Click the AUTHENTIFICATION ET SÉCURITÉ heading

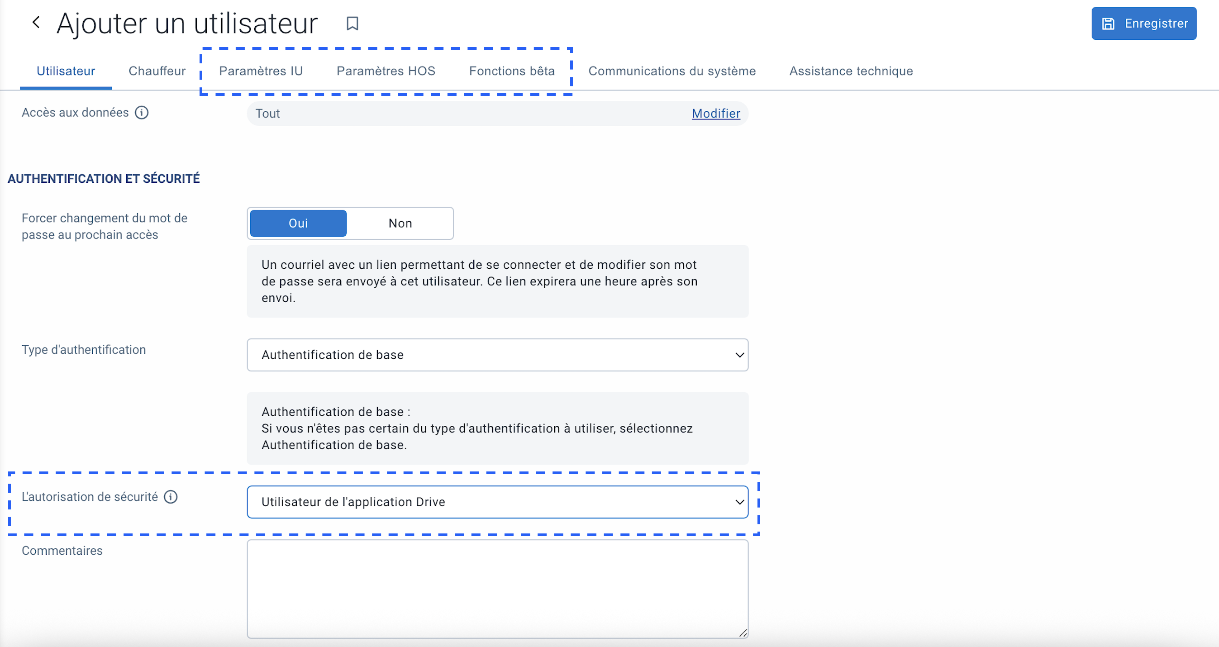point(104,178)
